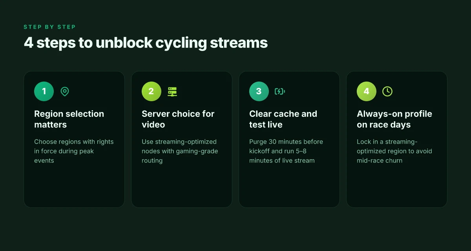Click the 'Purge 30 minutes before kickoff' text
Screen dimensions: 471x251
click(286, 146)
